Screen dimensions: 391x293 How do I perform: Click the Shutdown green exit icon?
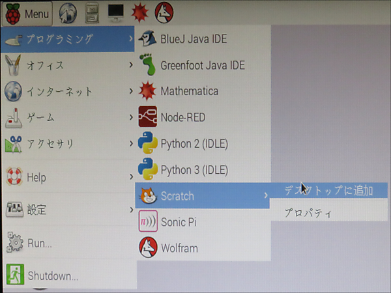point(15,274)
